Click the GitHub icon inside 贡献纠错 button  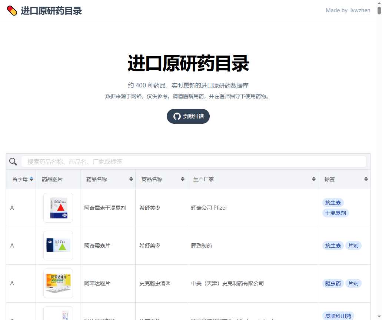pyautogui.click(x=177, y=116)
